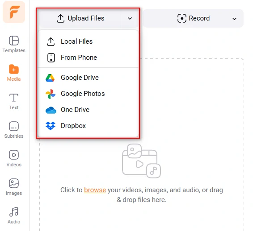Open the Templates panel in sidebar
Screen dimensions: 253x231
pyautogui.click(x=14, y=44)
